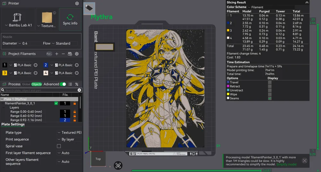The height and width of the screenshot is (172, 321).
Task: Switch process view to Objects
Action: point(37,84)
